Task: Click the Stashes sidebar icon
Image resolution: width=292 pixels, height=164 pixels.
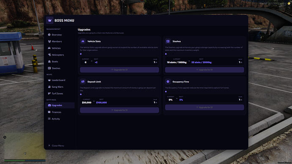Action: tap(49, 68)
